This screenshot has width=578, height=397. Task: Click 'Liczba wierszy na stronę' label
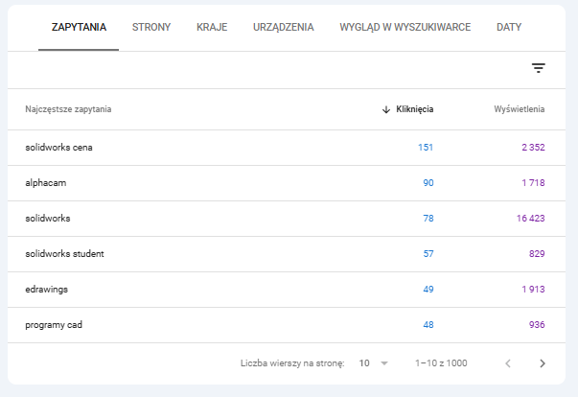pyautogui.click(x=292, y=363)
